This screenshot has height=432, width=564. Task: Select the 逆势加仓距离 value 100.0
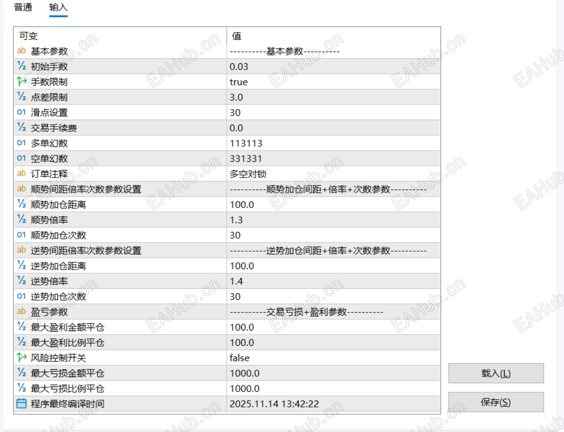(x=242, y=266)
